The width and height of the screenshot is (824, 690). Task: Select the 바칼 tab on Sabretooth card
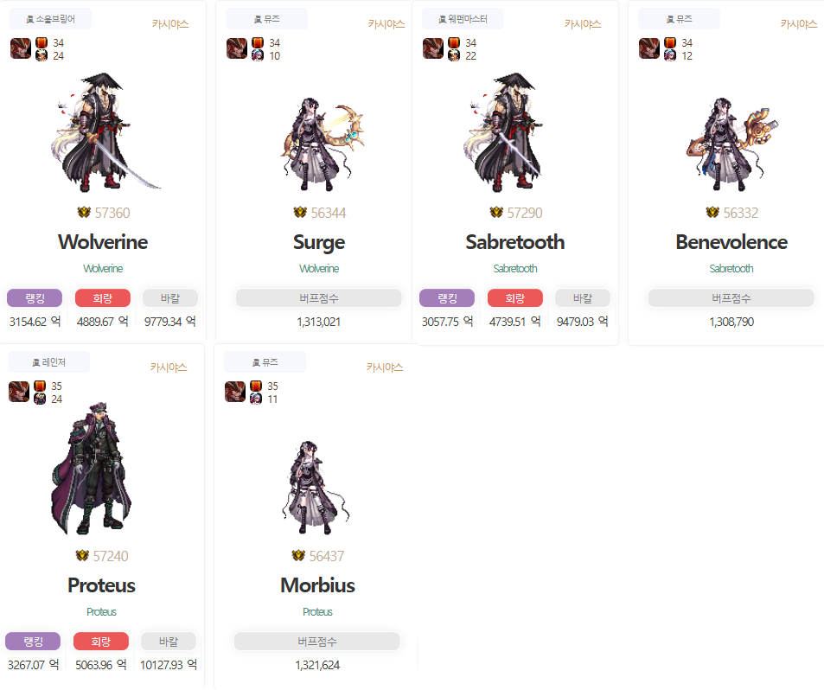(583, 298)
